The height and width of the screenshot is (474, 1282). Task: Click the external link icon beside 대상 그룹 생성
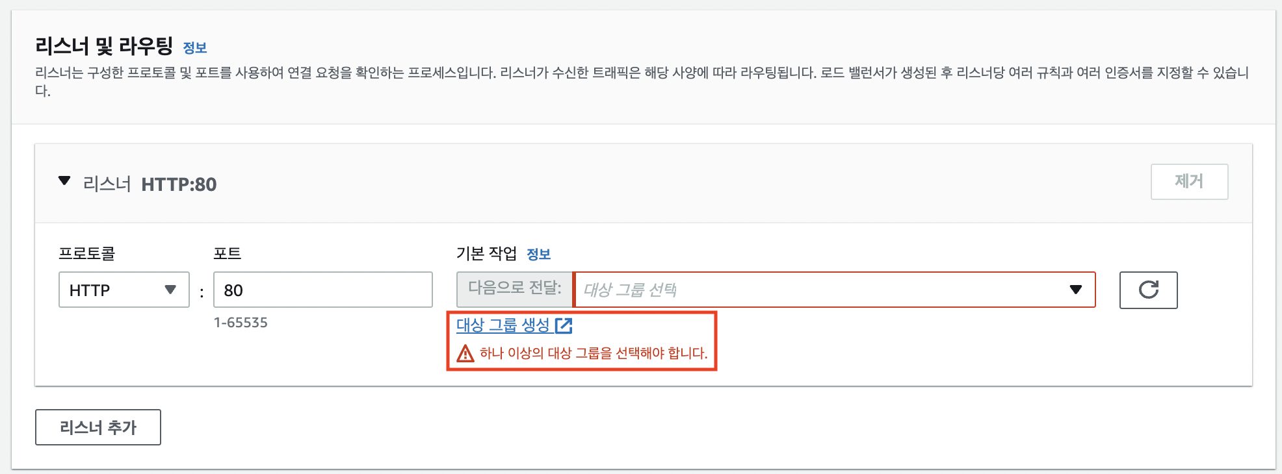point(565,326)
